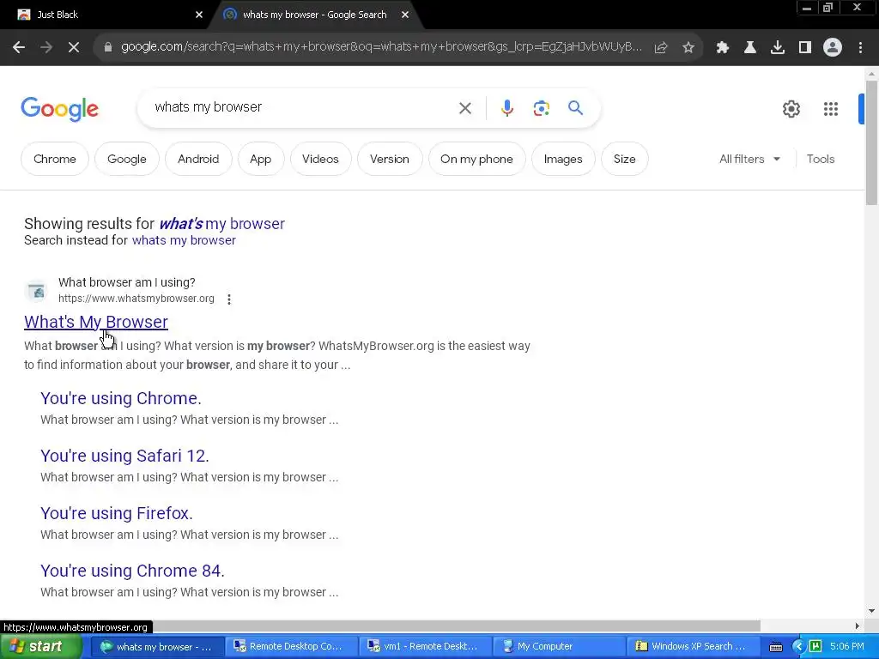Image resolution: width=879 pixels, height=659 pixels.
Task: Open You're using Firefox. sitelink
Action: [117, 513]
